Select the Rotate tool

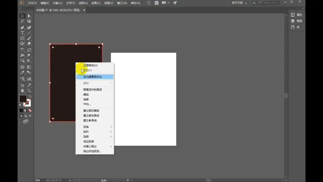click(x=23, y=50)
